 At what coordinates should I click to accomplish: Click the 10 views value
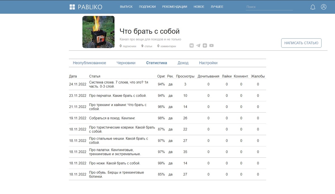[185, 96]
